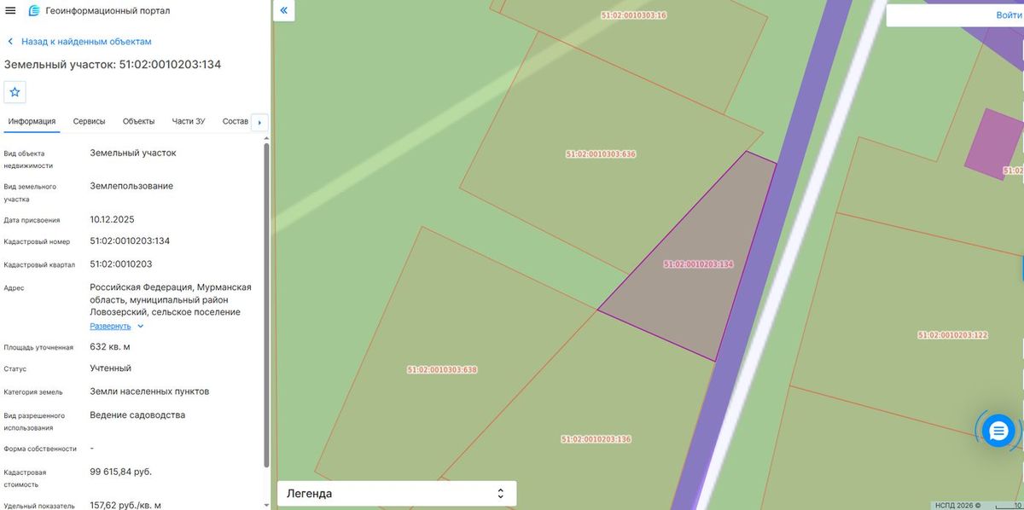Viewport: 1024px width, 510px height.
Task: Expand the full address with Развернуть
Action: 117,326
